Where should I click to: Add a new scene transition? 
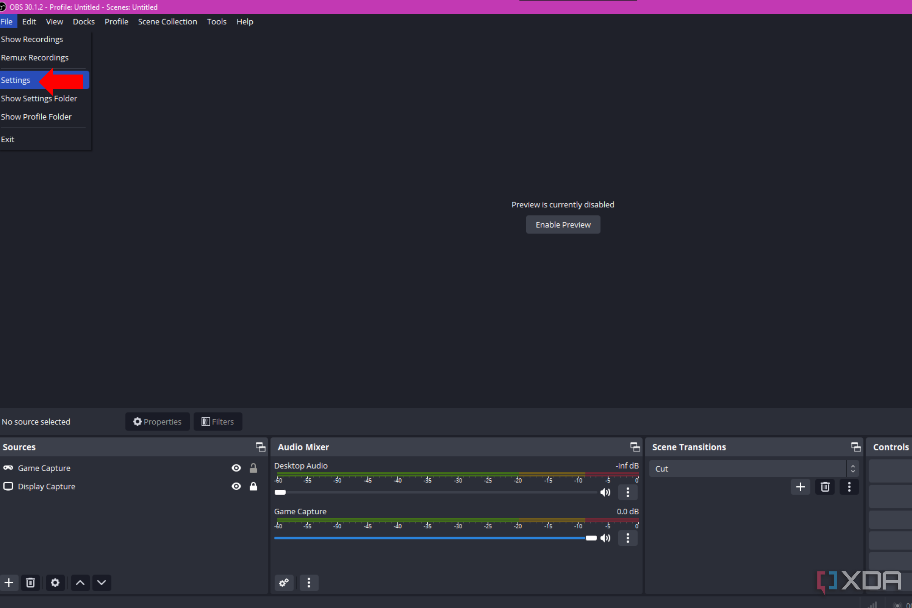pyautogui.click(x=800, y=487)
